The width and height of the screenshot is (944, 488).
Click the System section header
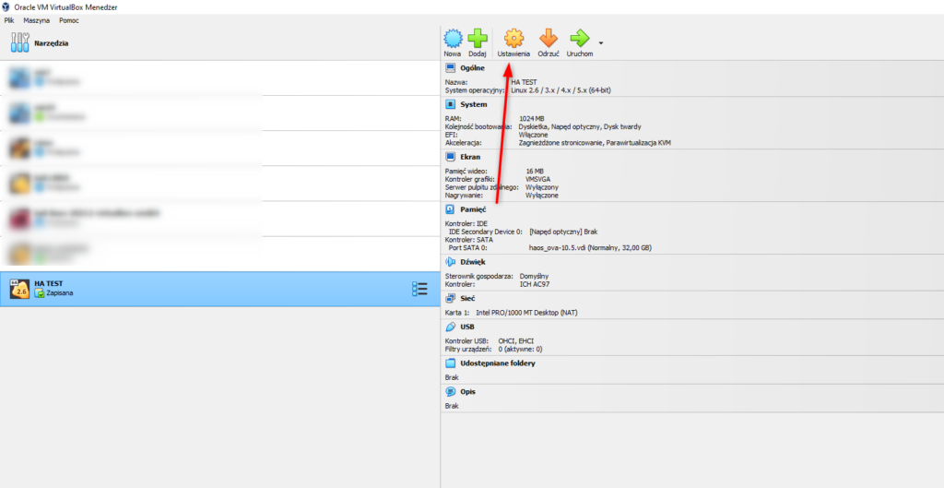point(473,104)
